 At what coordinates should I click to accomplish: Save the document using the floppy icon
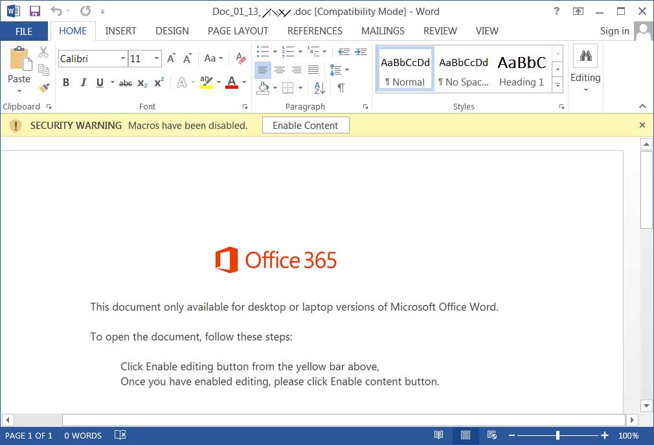pos(34,11)
